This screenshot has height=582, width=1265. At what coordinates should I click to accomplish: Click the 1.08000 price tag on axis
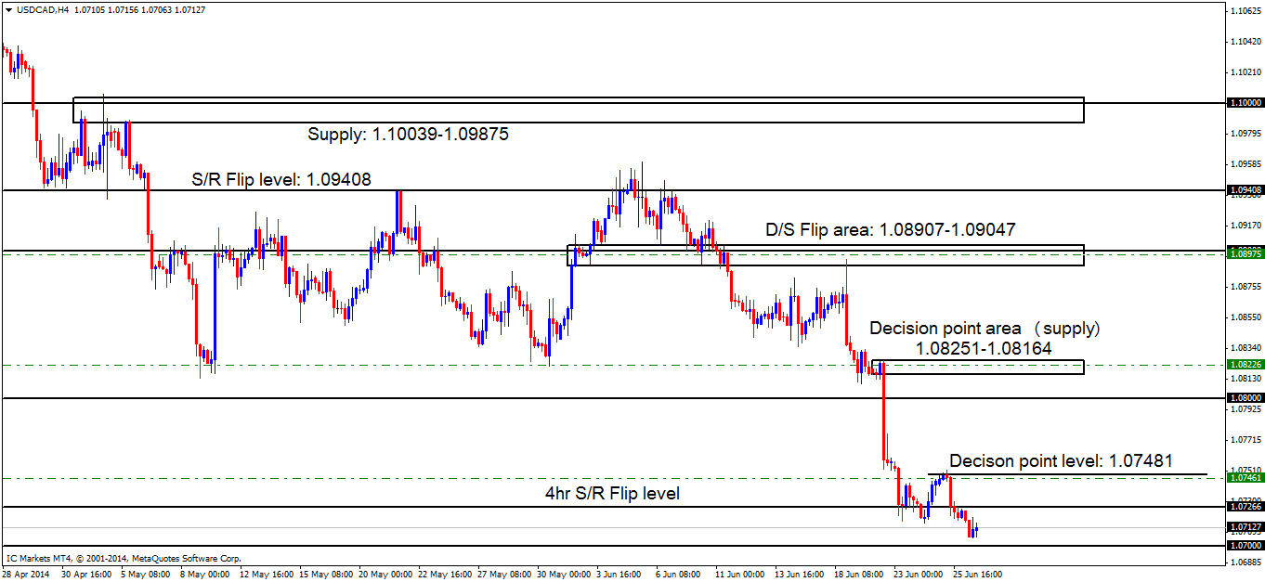pyautogui.click(x=1245, y=397)
